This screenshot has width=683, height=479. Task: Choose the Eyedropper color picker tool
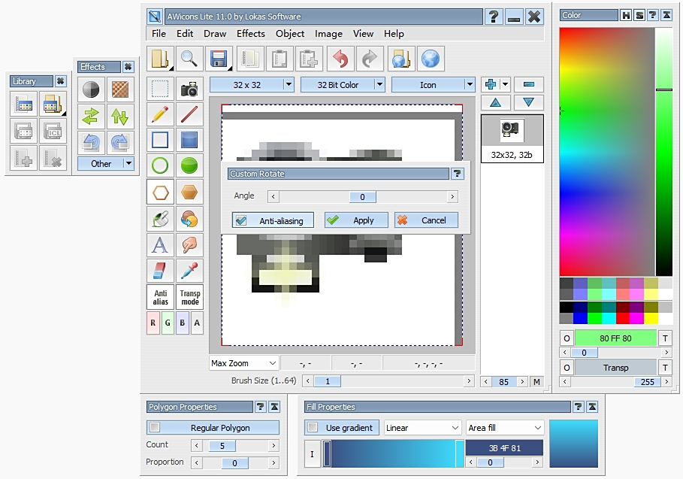click(189, 271)
